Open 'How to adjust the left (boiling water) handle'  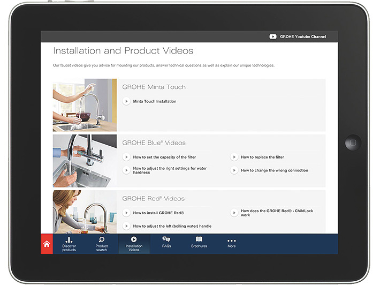[172, 226]
